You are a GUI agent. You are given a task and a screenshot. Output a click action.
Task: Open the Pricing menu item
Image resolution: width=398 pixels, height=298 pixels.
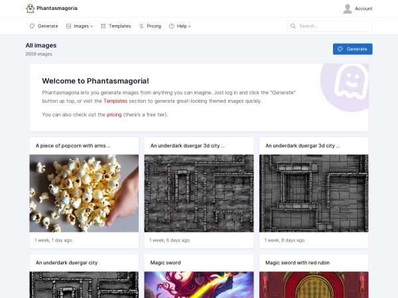[x=153, y=26]
